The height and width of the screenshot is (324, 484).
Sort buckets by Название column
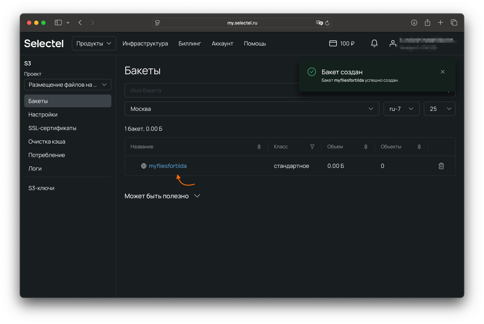[x=259, y=147]
